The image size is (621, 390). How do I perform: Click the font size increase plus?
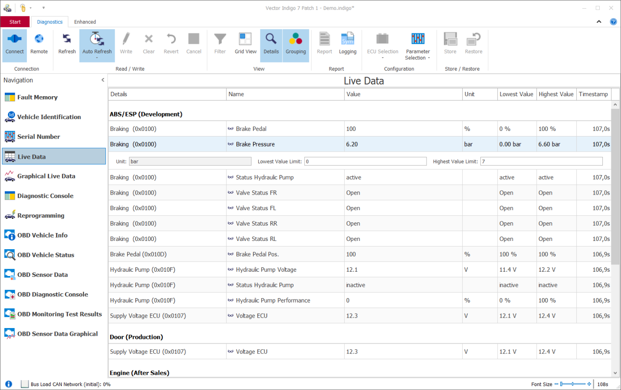coord(589,384)
